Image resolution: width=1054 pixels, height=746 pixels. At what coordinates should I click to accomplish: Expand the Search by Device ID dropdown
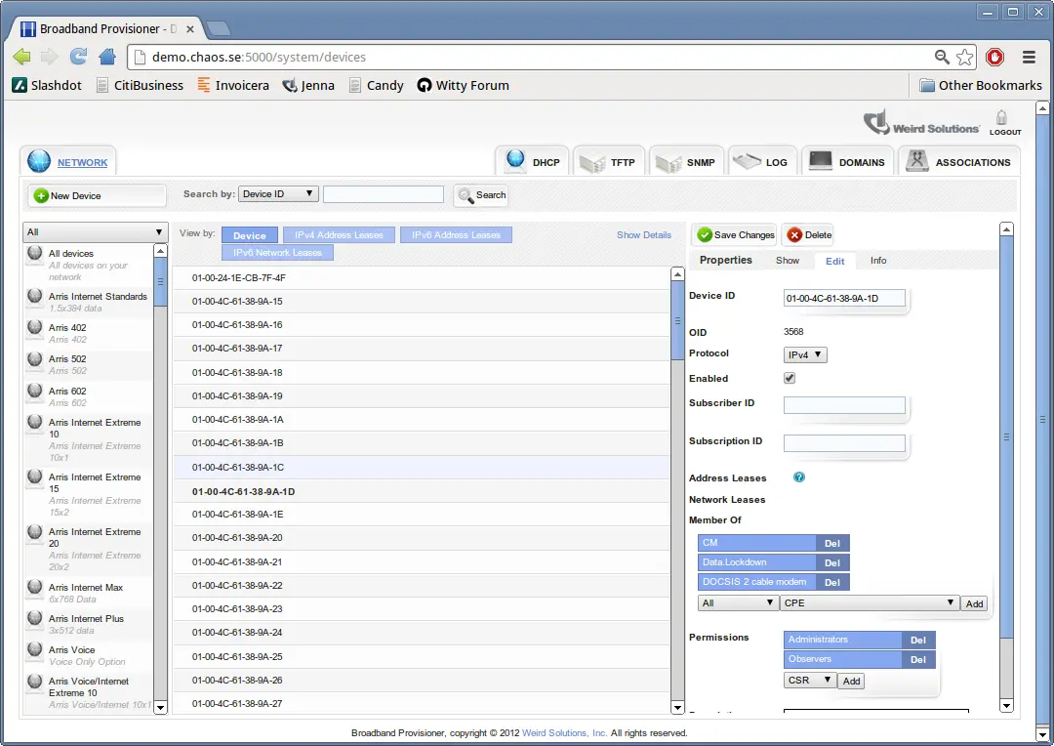coord(279,194)
